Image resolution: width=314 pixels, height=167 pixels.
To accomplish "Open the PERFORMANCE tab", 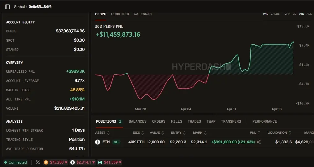I will [x=265, y=121].
